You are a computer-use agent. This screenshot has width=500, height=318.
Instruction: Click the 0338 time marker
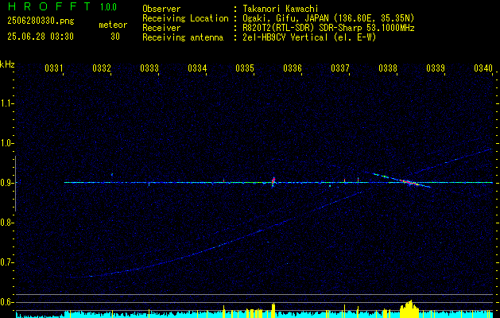pyautogui.click(x=388, y=68)
